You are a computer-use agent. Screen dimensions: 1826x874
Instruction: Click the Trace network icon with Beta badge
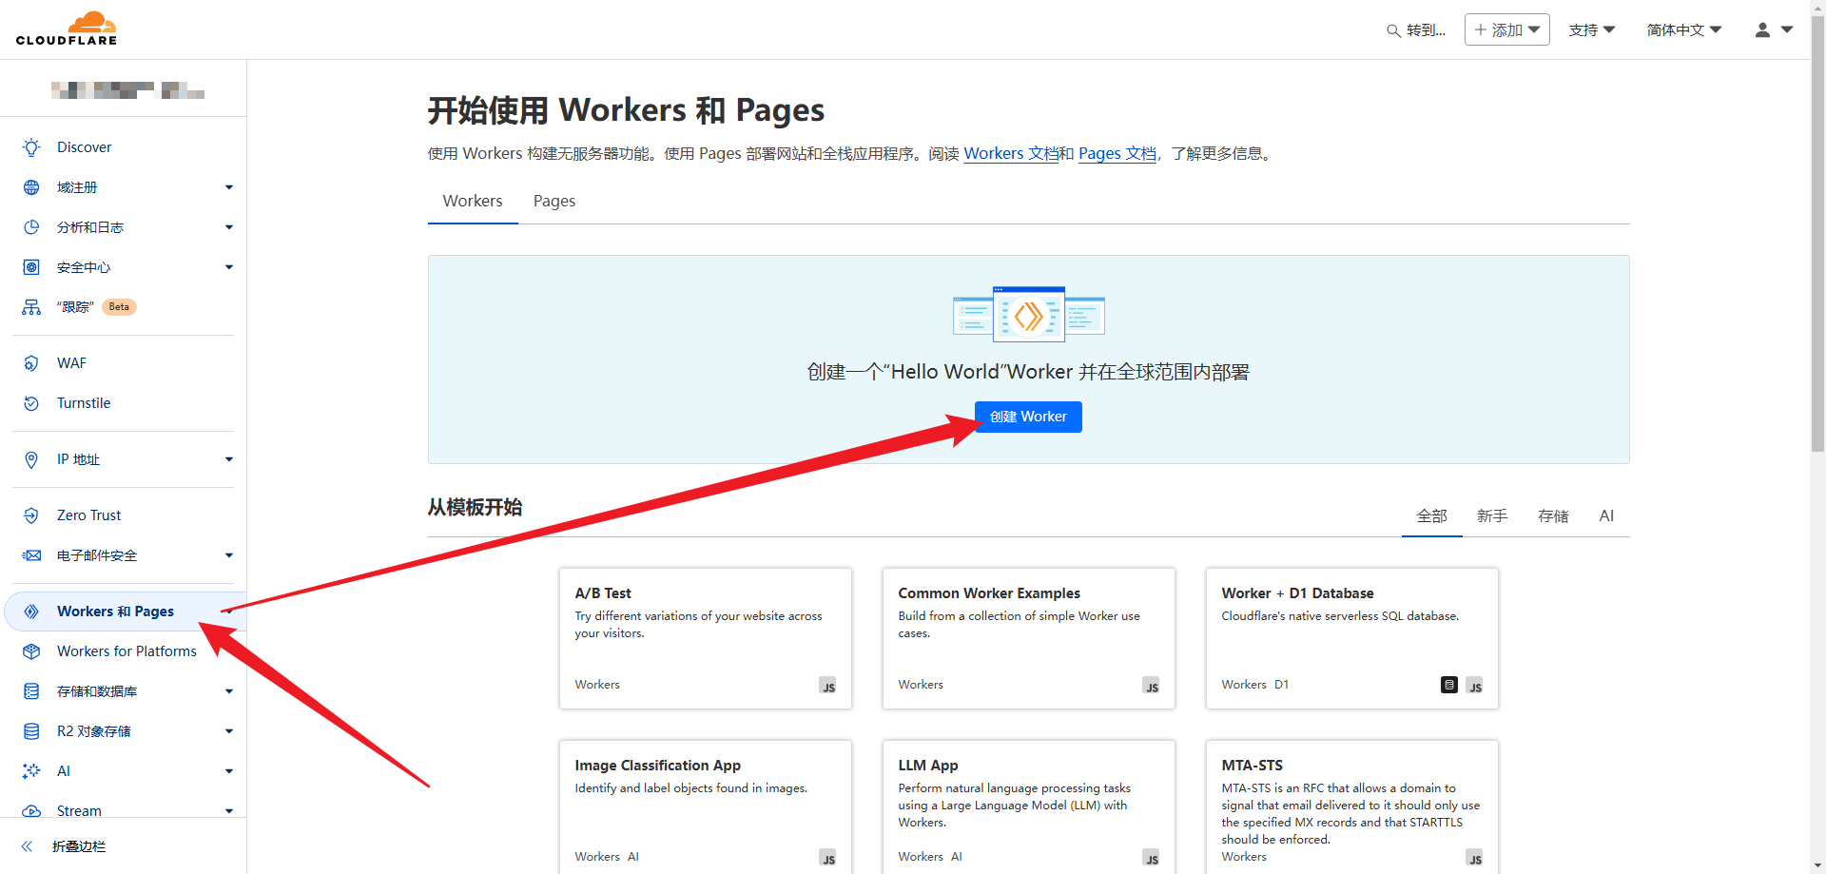[x=31, y=307]
